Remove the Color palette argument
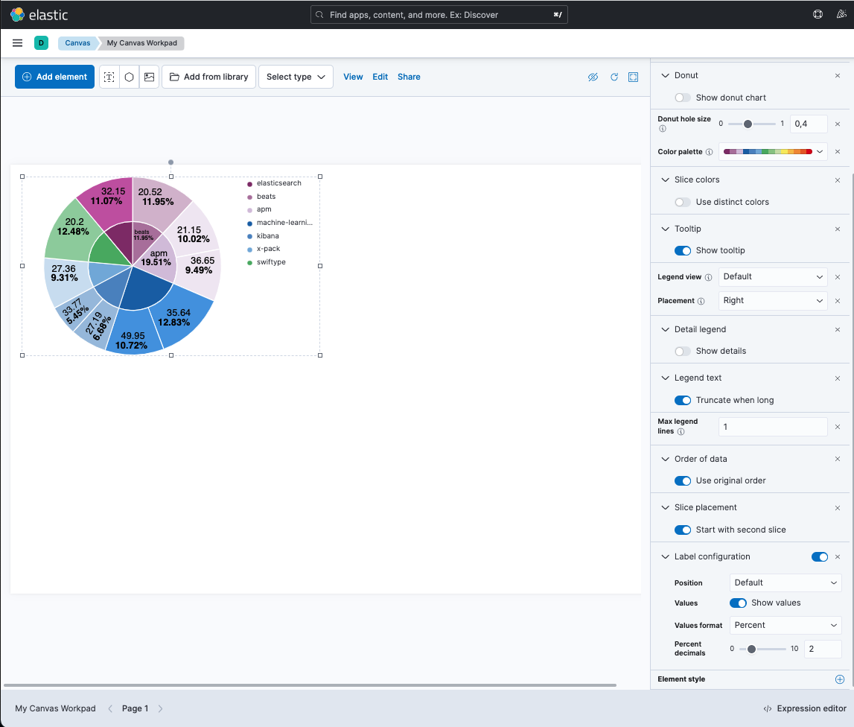The image size is (854, 727). 838,151
